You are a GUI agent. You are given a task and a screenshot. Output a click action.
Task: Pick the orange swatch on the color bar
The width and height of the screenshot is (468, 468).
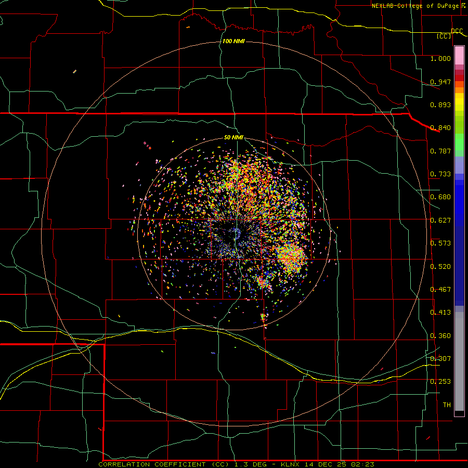click(x=459, y=90)
